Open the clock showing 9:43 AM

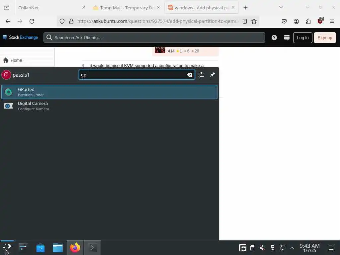pyautogui.click(x=310, y=248)
